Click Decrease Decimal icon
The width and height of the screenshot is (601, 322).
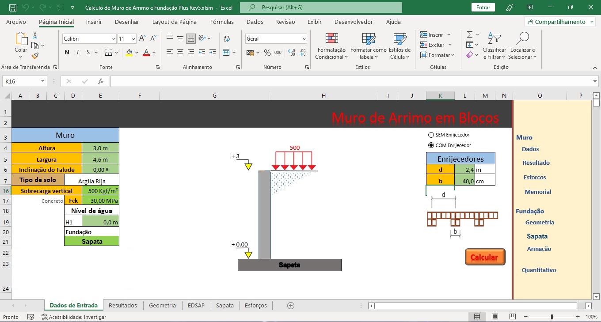click(x=303, y=53)
